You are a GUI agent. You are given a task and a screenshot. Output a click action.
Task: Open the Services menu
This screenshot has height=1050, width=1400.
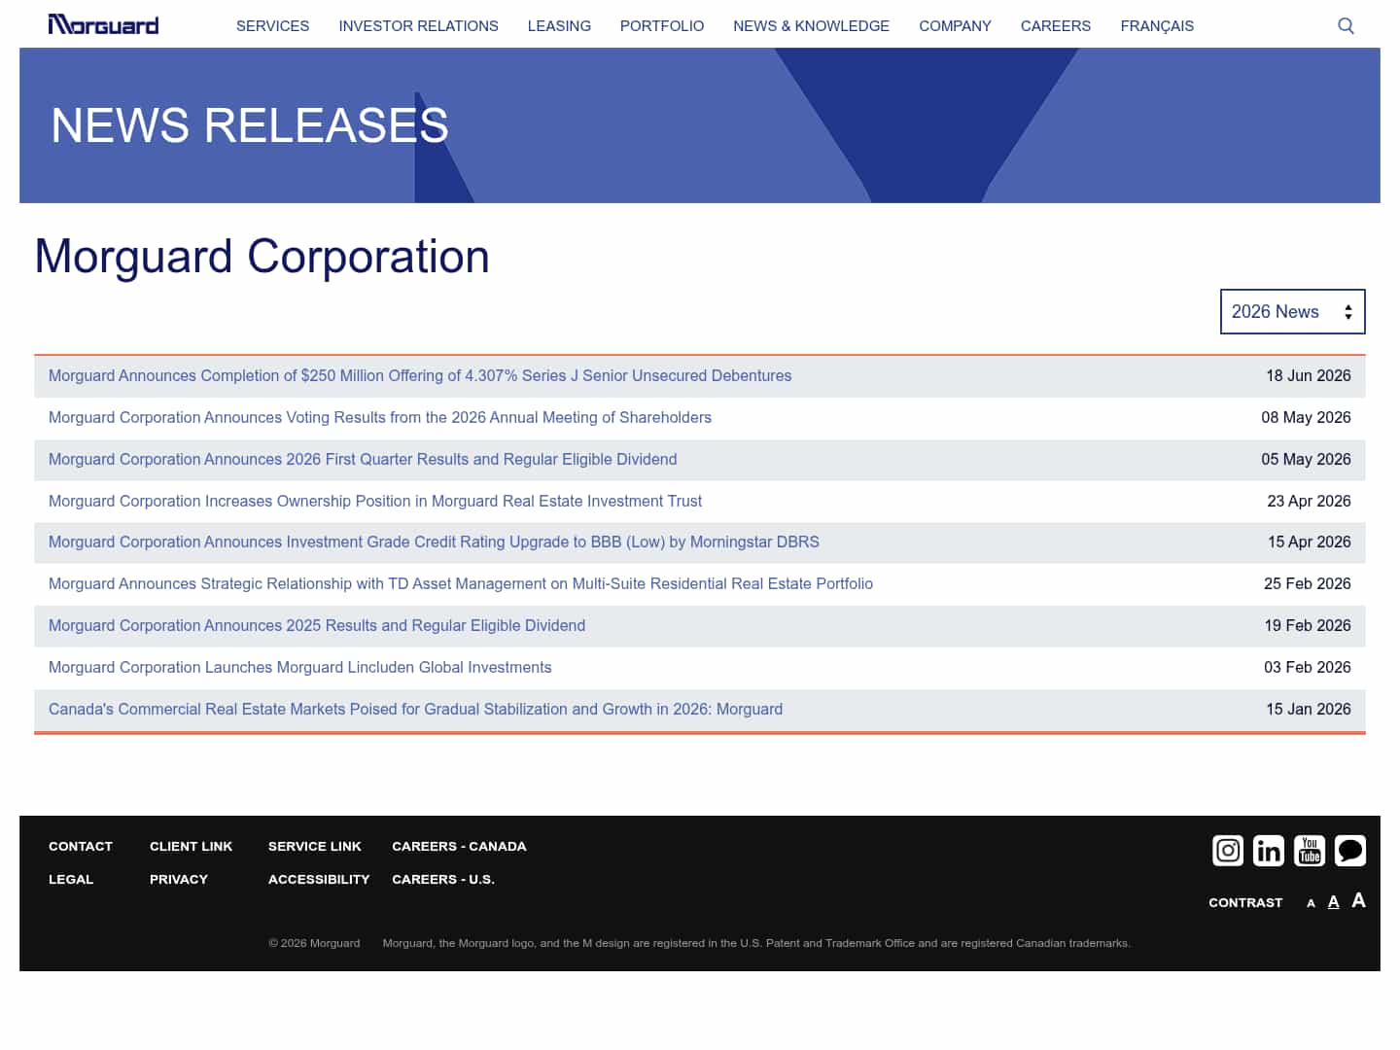(x=272, y=26)
